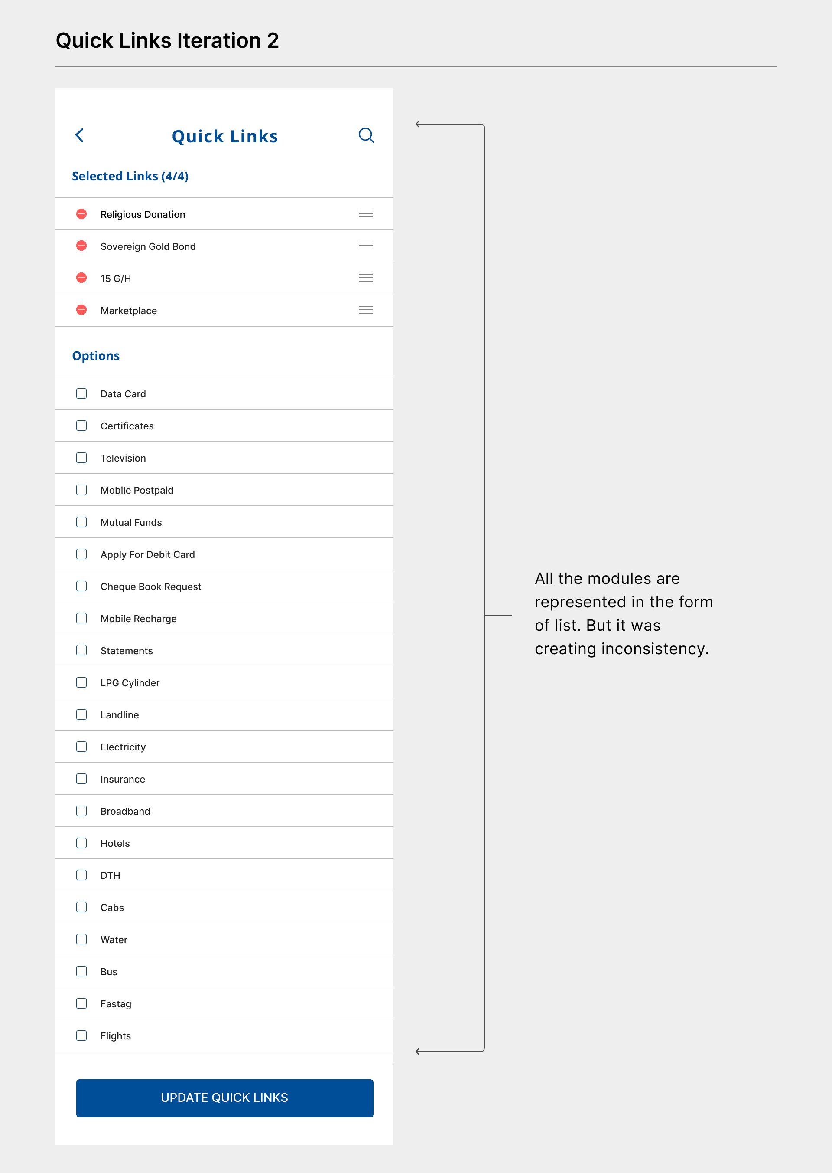Select the Flights checkbox
832x1173 pixels.
[81, 1035]
